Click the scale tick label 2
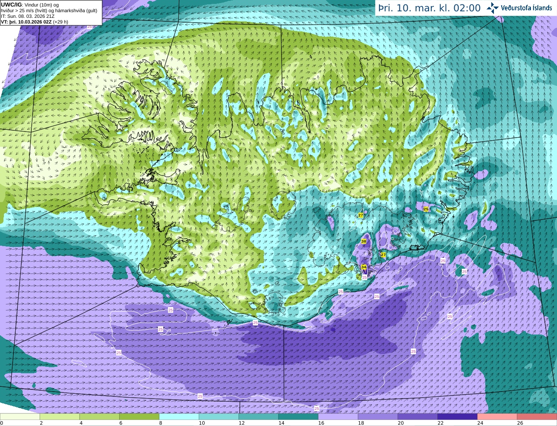The image size is (557, 426). click(41, 423)
